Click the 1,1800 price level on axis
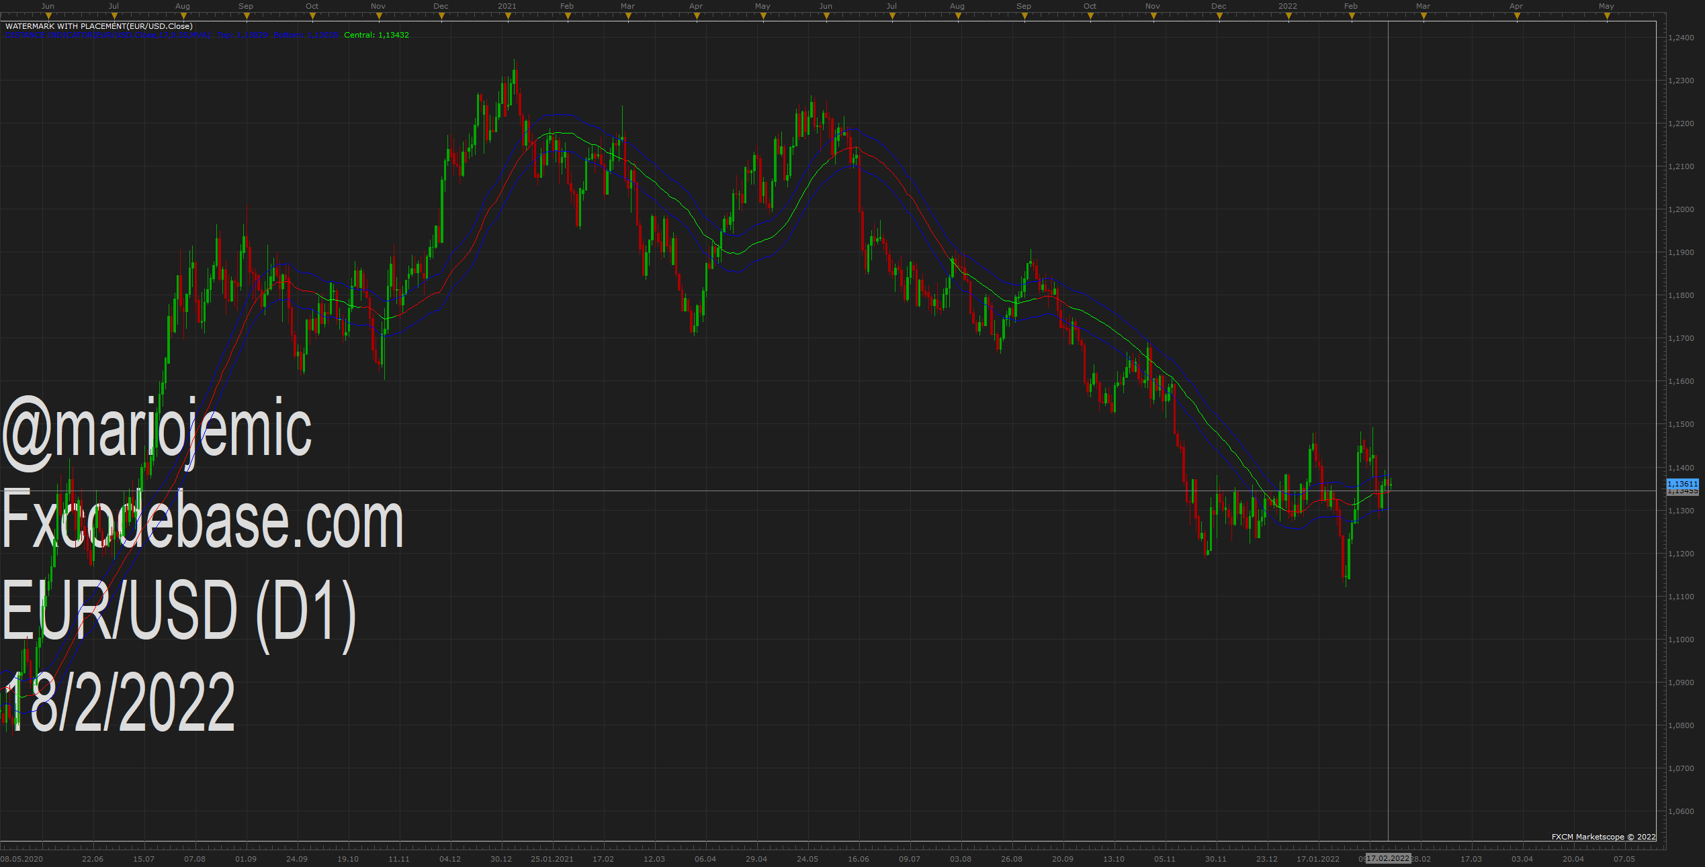The height and width of the screenshot is (867, 1705). [x=1681, y=295]
